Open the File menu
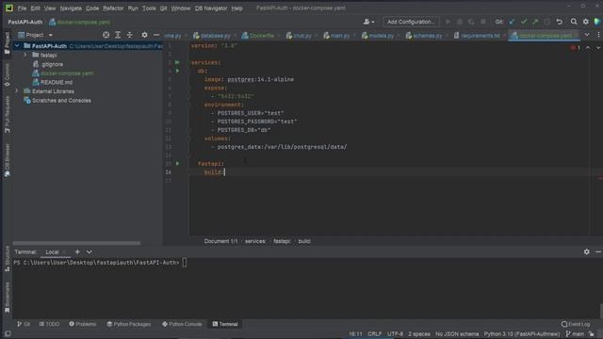603x339 pixels. coord(22,8)
